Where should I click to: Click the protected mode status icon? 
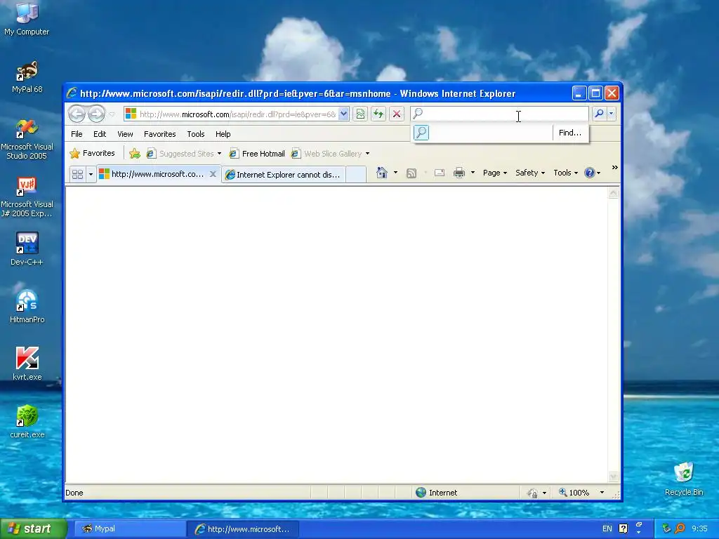tap(532, 493)
